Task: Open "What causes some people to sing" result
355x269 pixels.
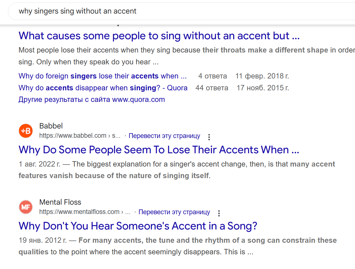Action: [159, 36]
